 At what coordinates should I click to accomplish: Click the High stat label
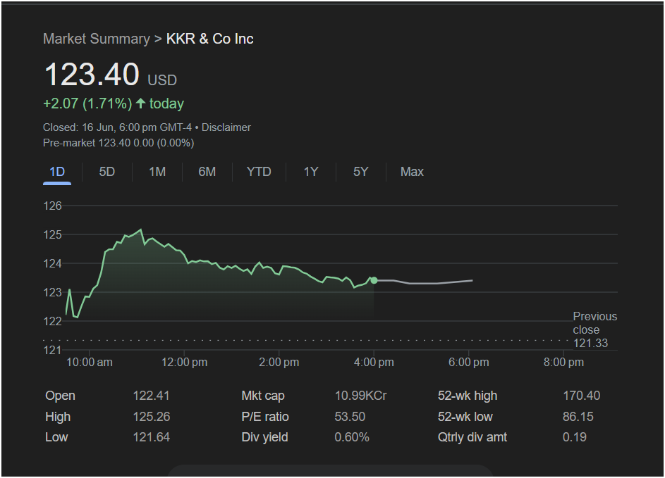click(58, 417)
